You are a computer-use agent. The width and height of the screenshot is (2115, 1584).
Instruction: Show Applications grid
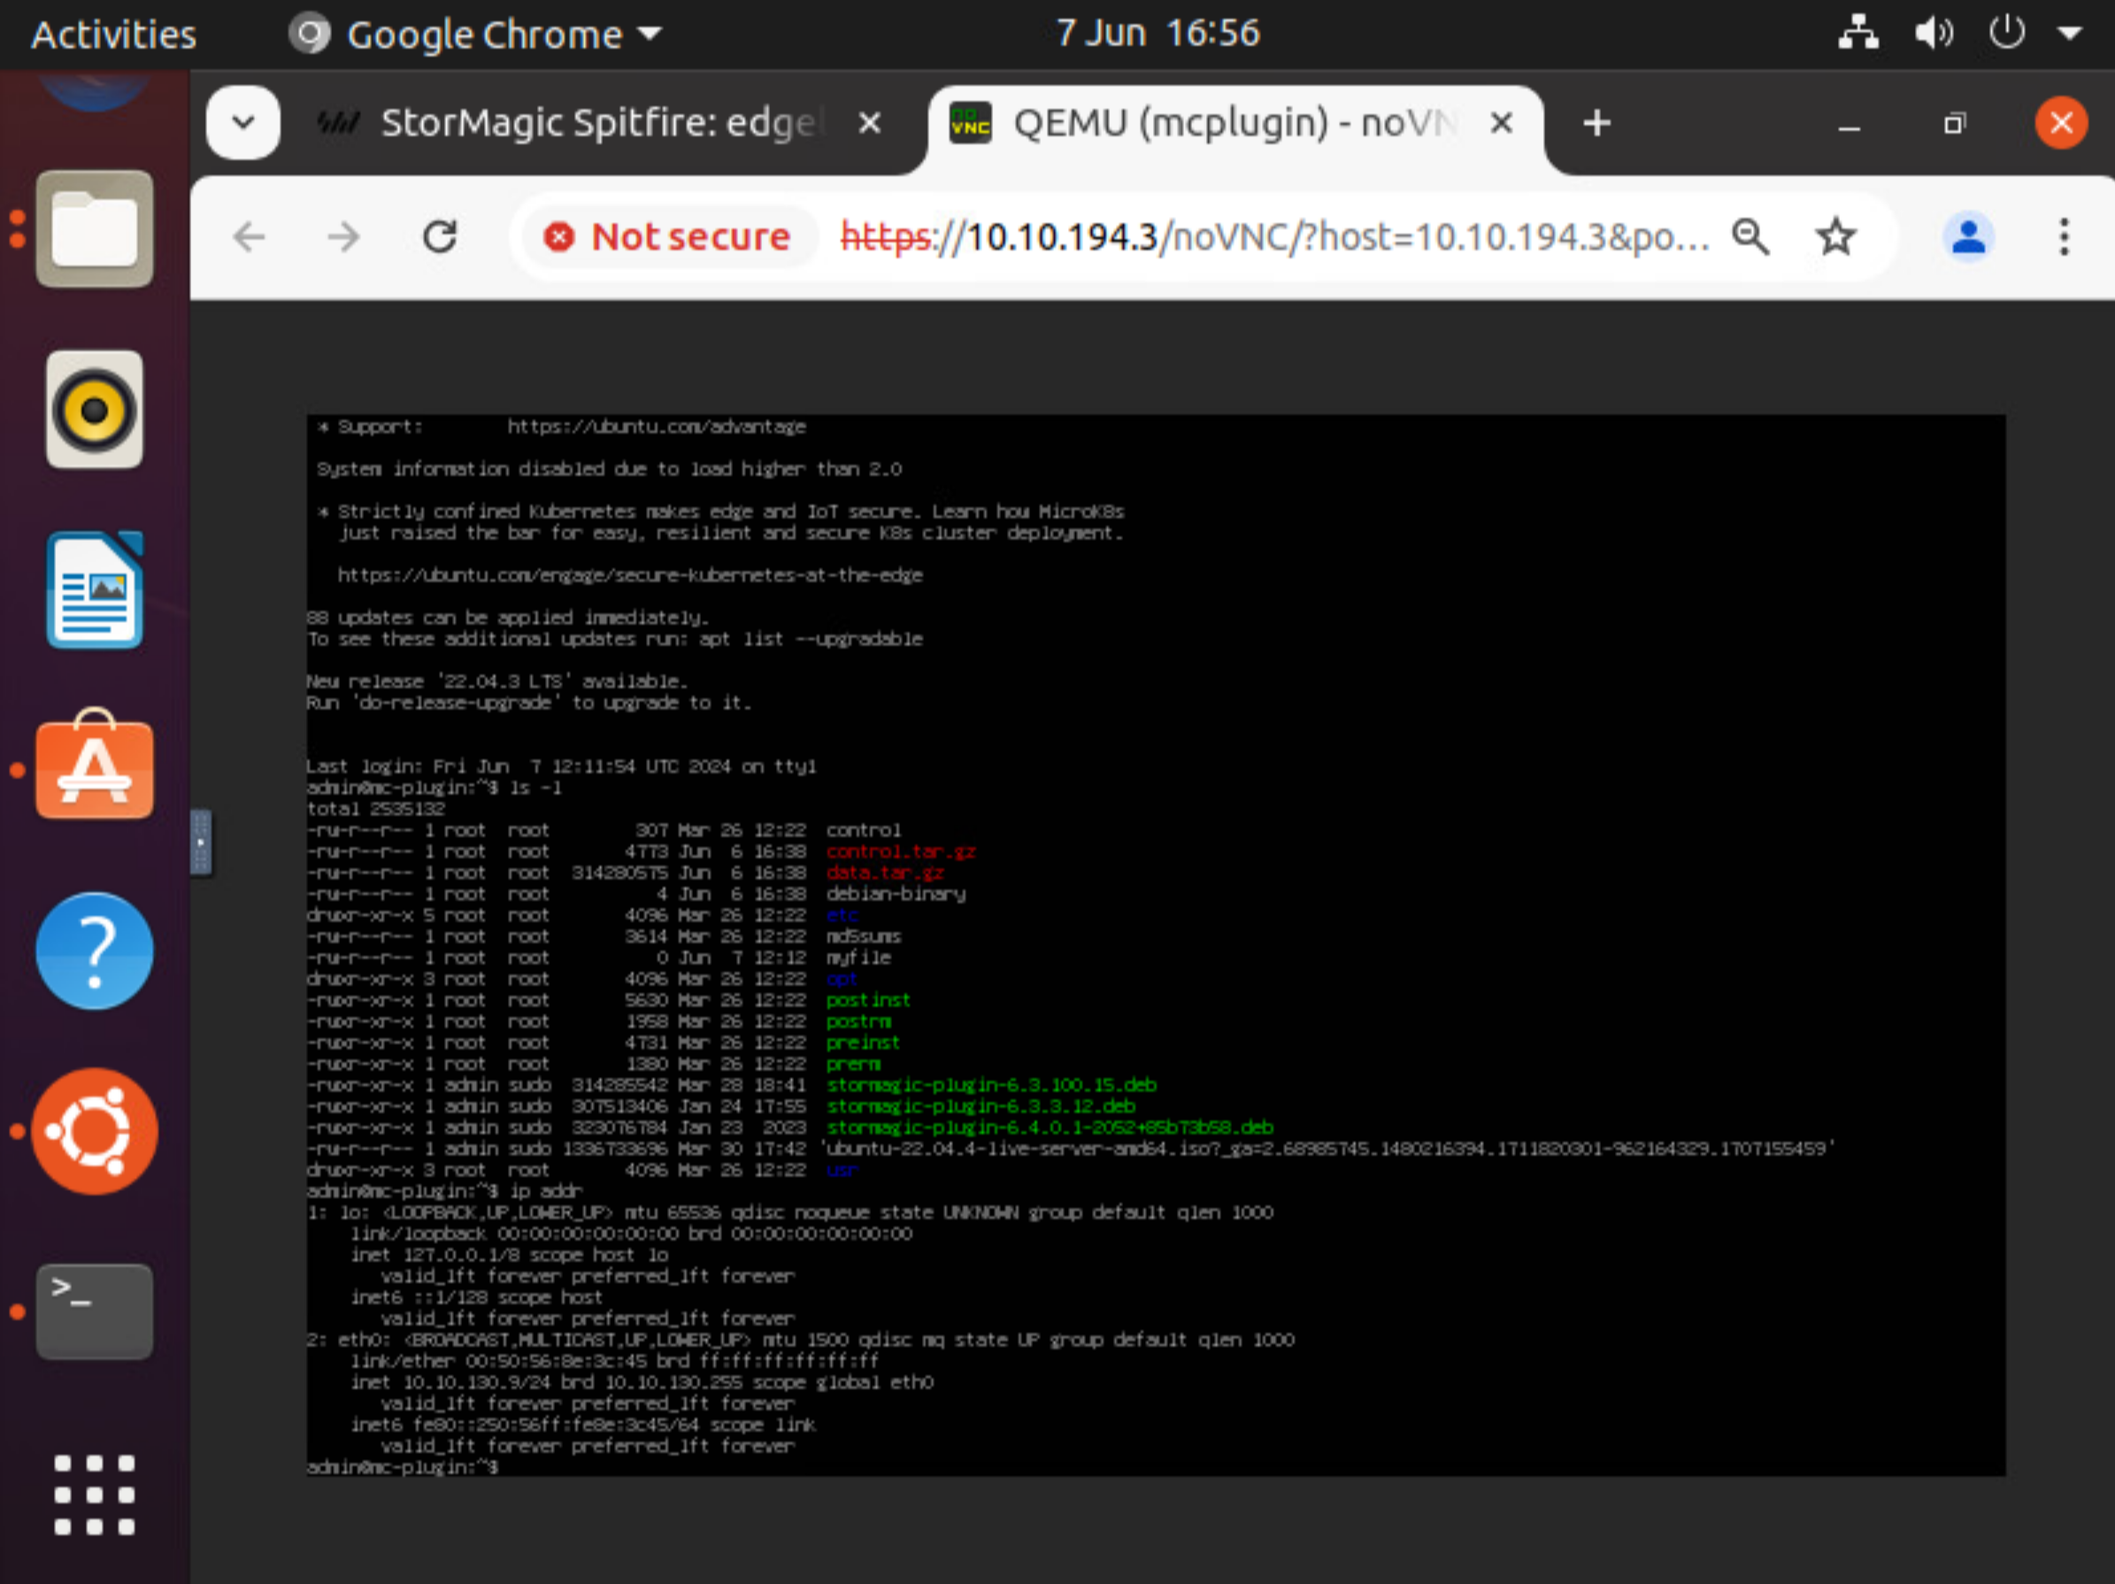[x=94, y=1494]
